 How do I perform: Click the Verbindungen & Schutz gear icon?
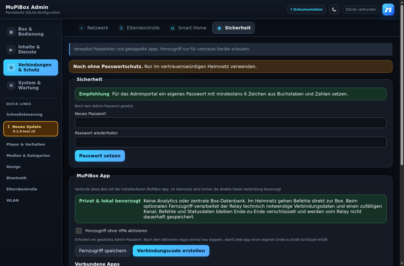[11, 67]
